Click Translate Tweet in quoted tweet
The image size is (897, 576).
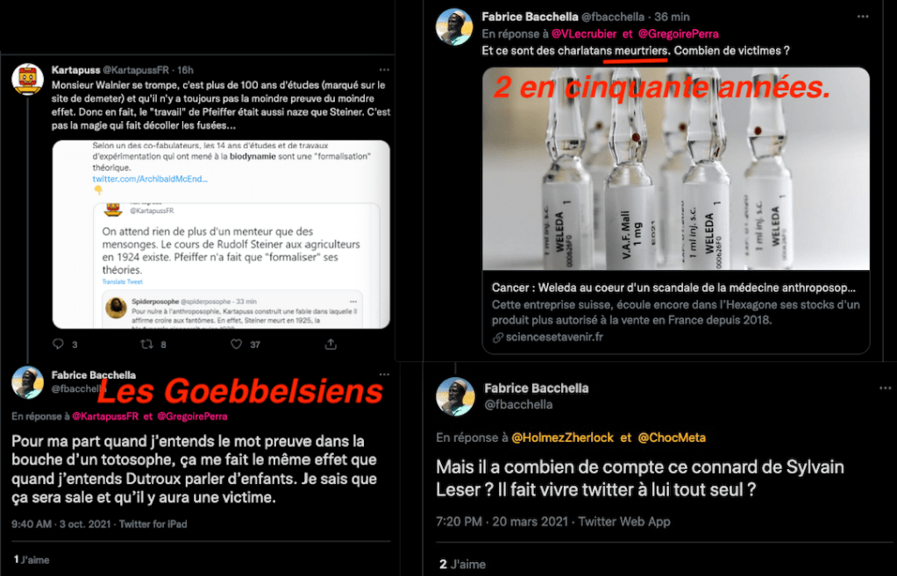[123, 282]
